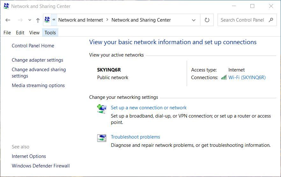The image size is (281, 177).
Task: Open Change adapter settings
Action: click(37, 60)
